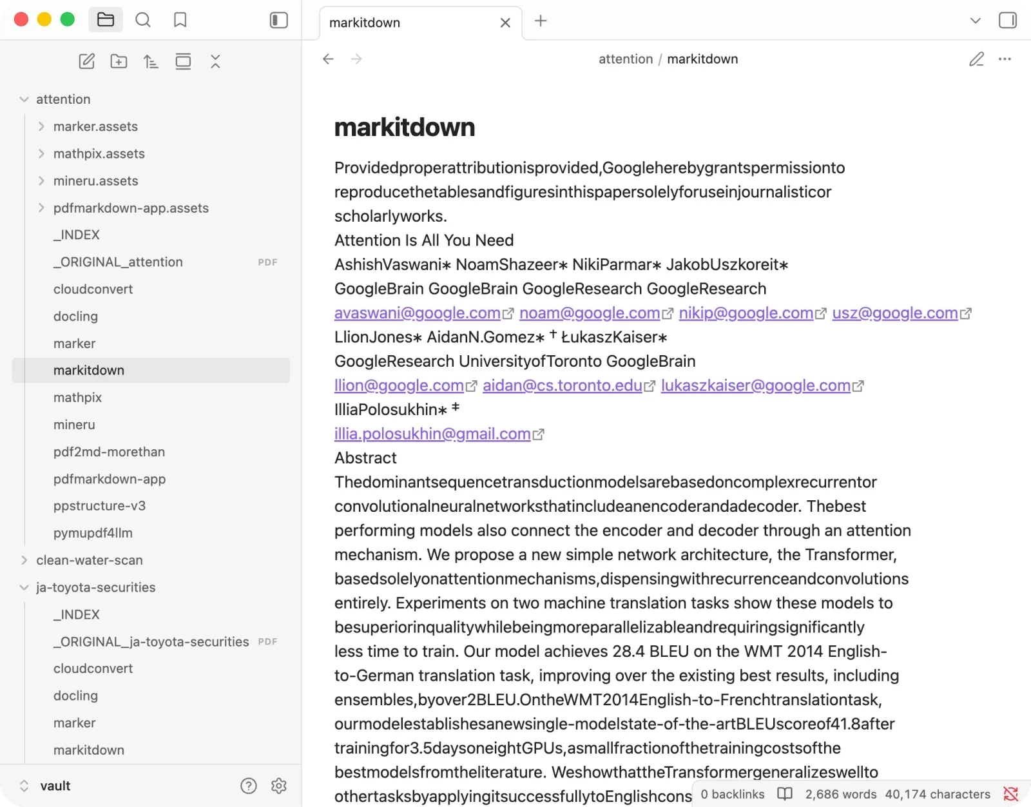Expand the pdfmarkdown-app.assets folder
Image resolution: width=1031 pixels, height=807 pixels.
(41, 208)
